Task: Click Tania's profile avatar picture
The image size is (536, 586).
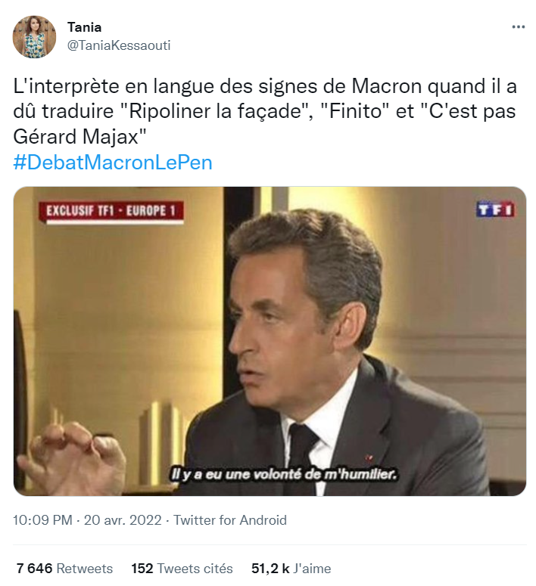Action: (x=34, y=36)
